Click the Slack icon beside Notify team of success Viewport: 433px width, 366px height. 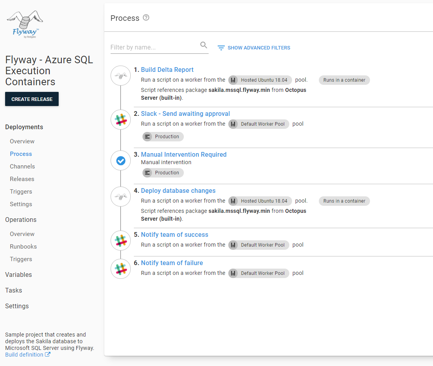120,240
